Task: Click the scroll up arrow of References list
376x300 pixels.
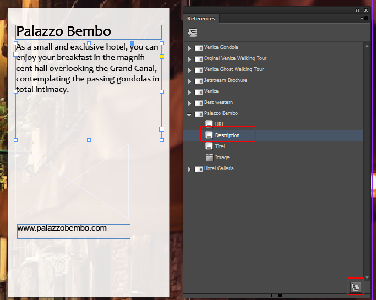Action: click(x=367, y=46)
